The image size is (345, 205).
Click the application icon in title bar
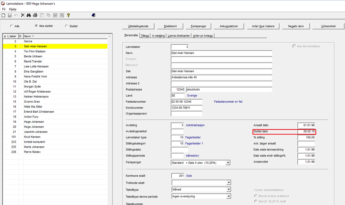[3, 3]
